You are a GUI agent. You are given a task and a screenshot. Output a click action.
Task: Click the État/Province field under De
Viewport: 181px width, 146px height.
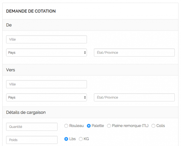[x=134, y=53]
